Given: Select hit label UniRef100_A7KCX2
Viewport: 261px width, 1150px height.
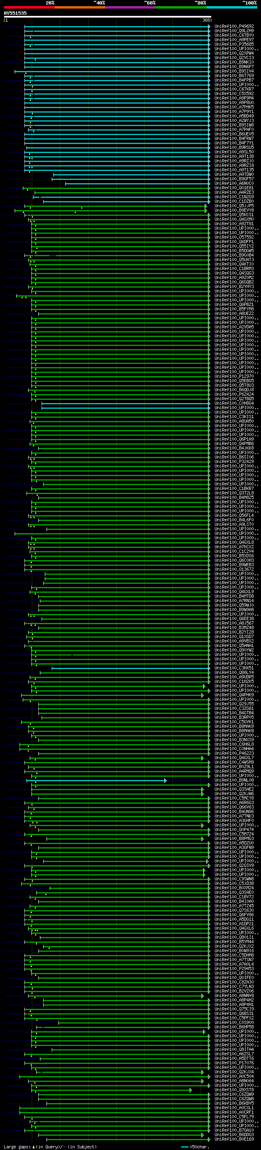Looking at the screenshot, I should (x=234, y=547).
